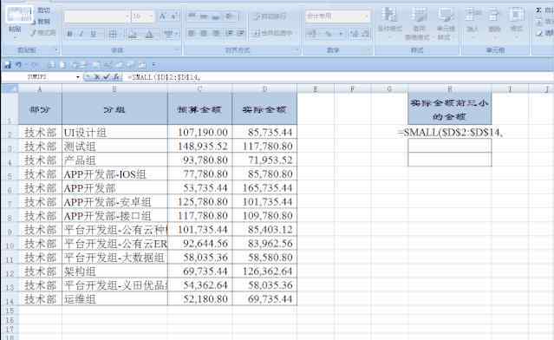This screenshot has height=340, width=554.
Task: Open the font size dropdown arrow
Action: point(151,16)
